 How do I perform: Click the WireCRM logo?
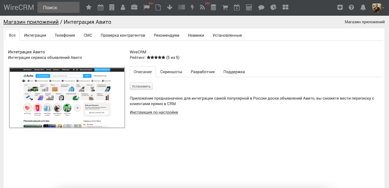click(x=19, y=7)
